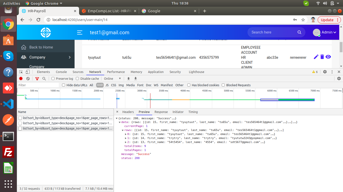The width and height of the screenshot is (343, 192).
Task: Open the Online throttling dropdown
Action: 112,78
